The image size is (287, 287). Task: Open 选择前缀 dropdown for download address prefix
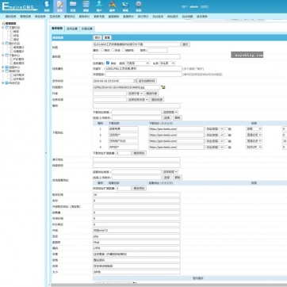click(x=170, y=112)
